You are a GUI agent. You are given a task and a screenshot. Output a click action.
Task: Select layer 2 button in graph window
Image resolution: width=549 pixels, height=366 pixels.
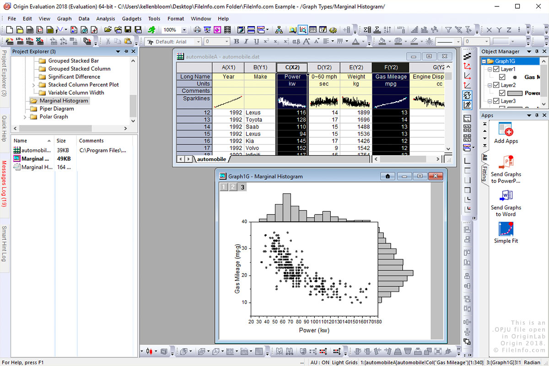pos(233,187)
